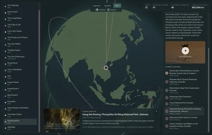Click the Shipstern Bluff location icon

pyautogui.click(x=167, y=82)
